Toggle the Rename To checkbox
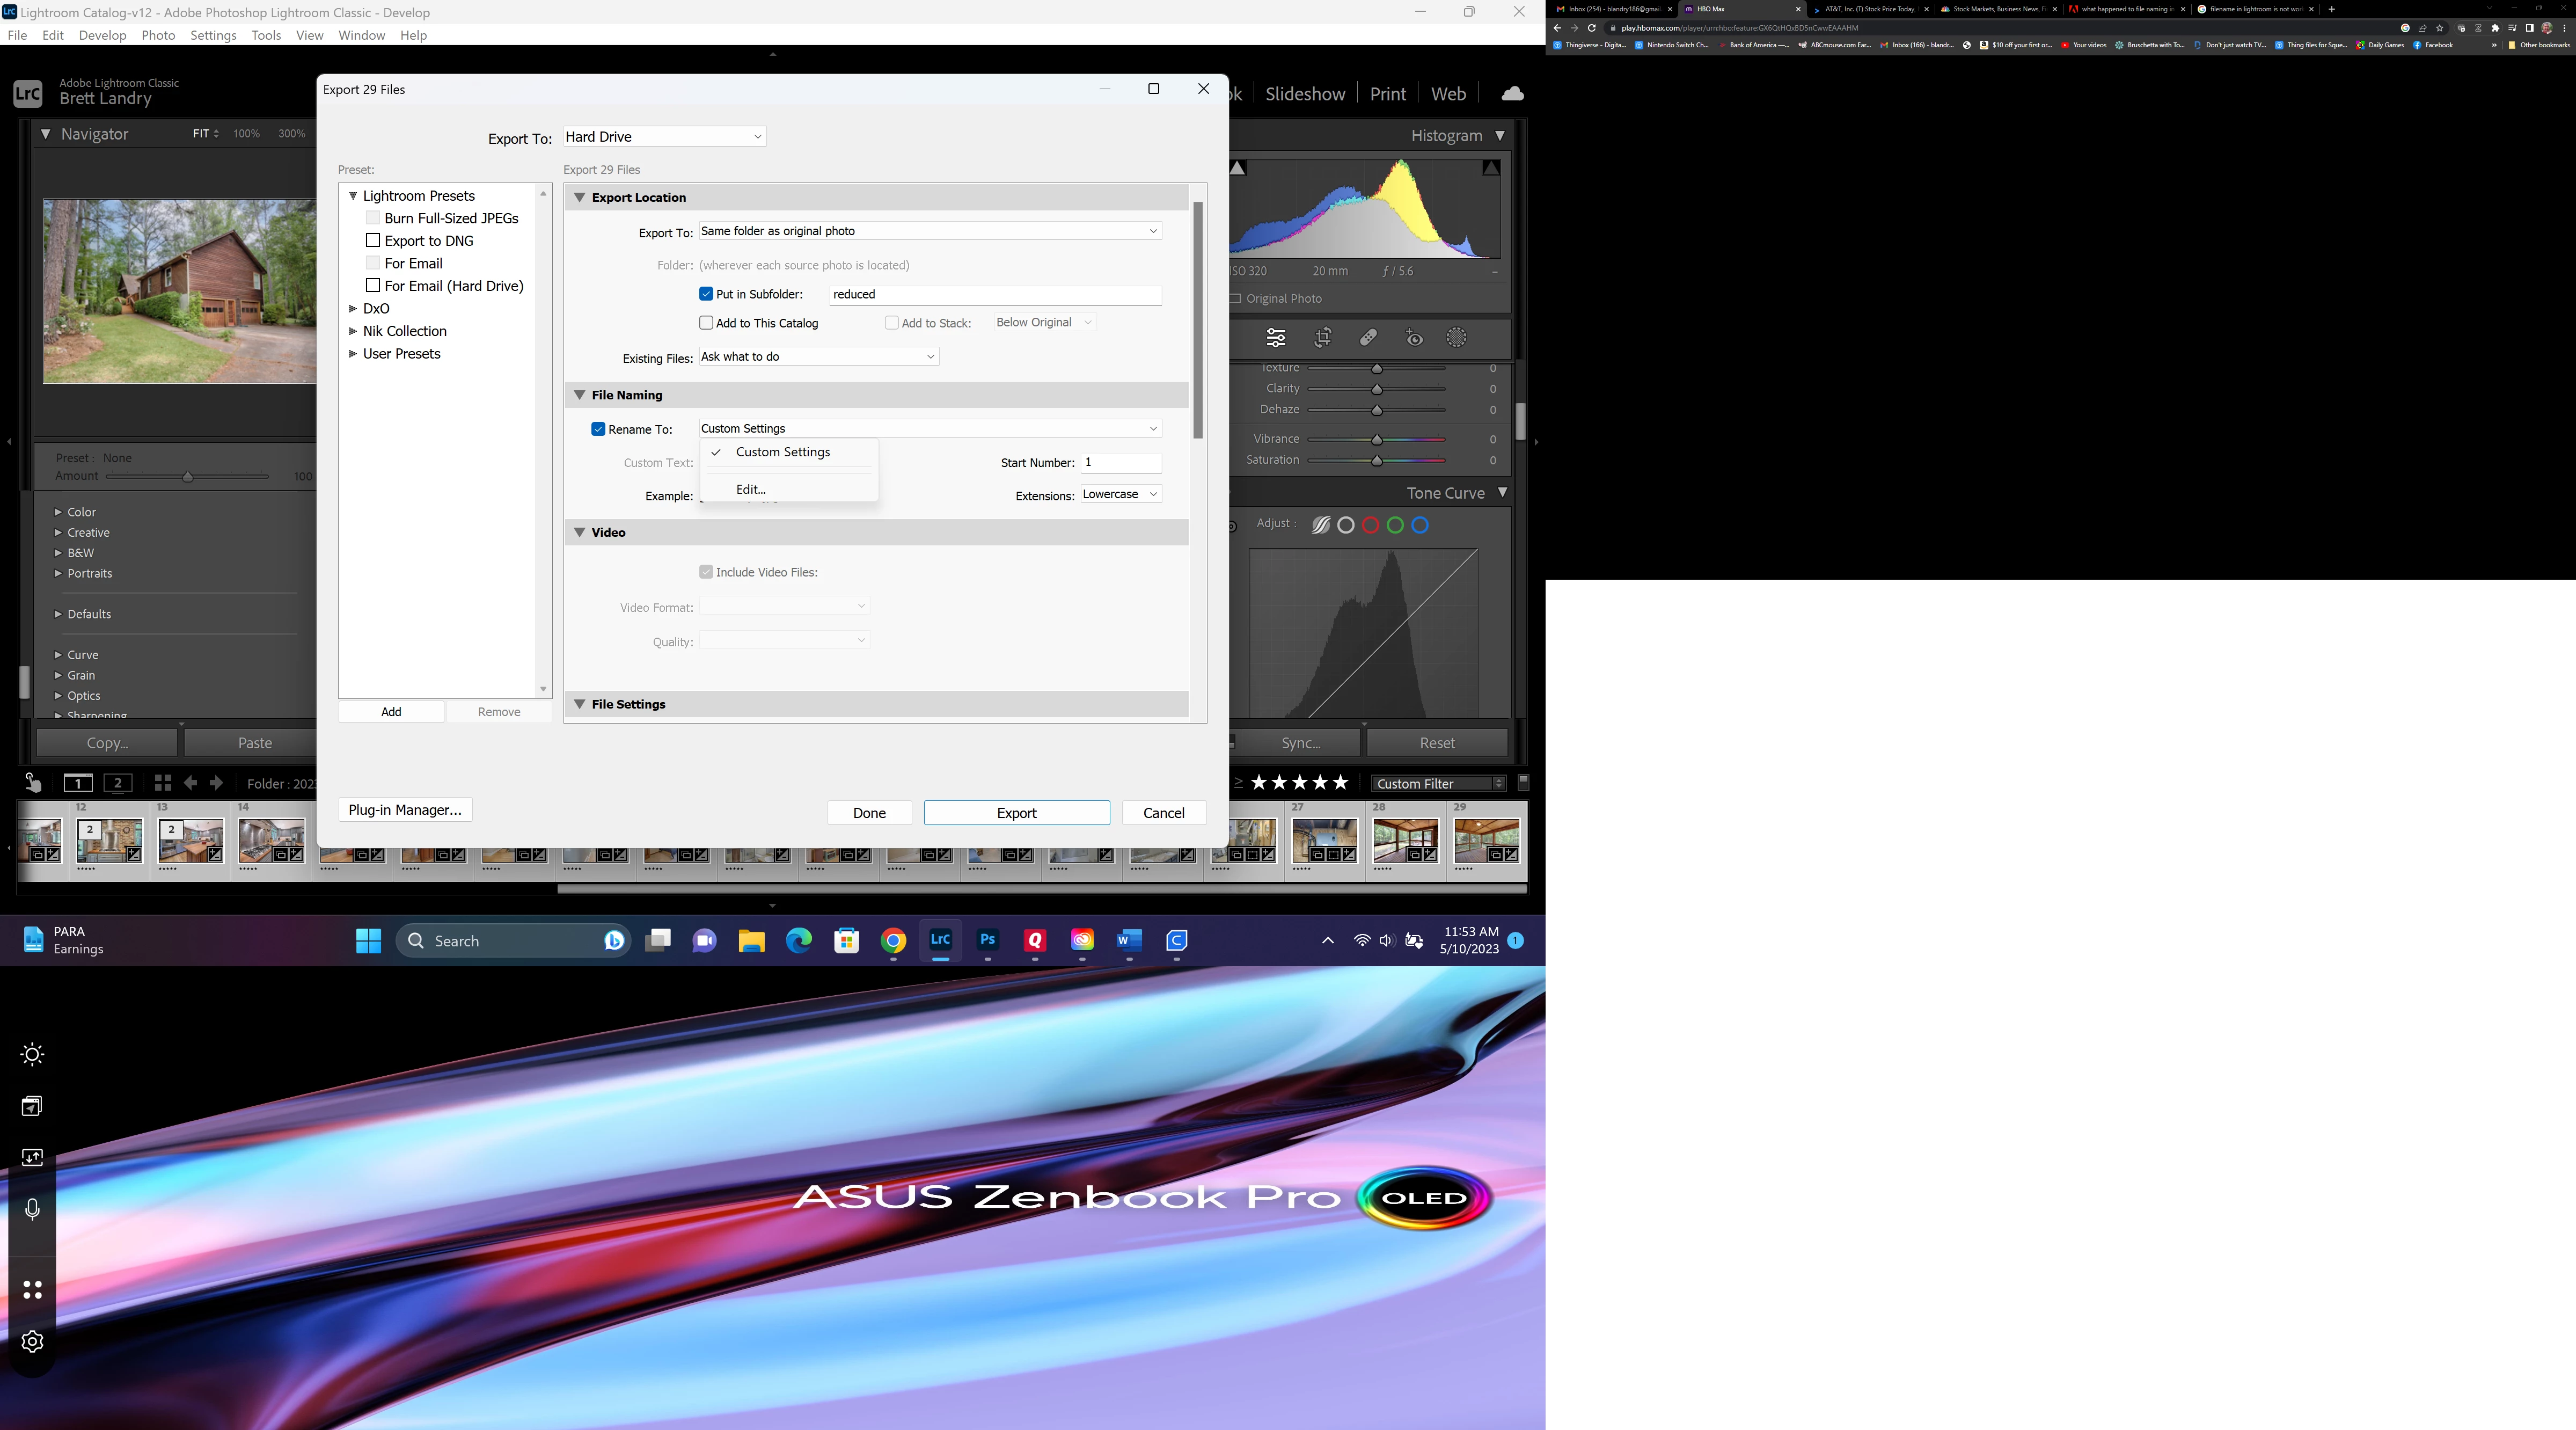The width and height of the screenshot is (2576, 1430). coord(598,429)
